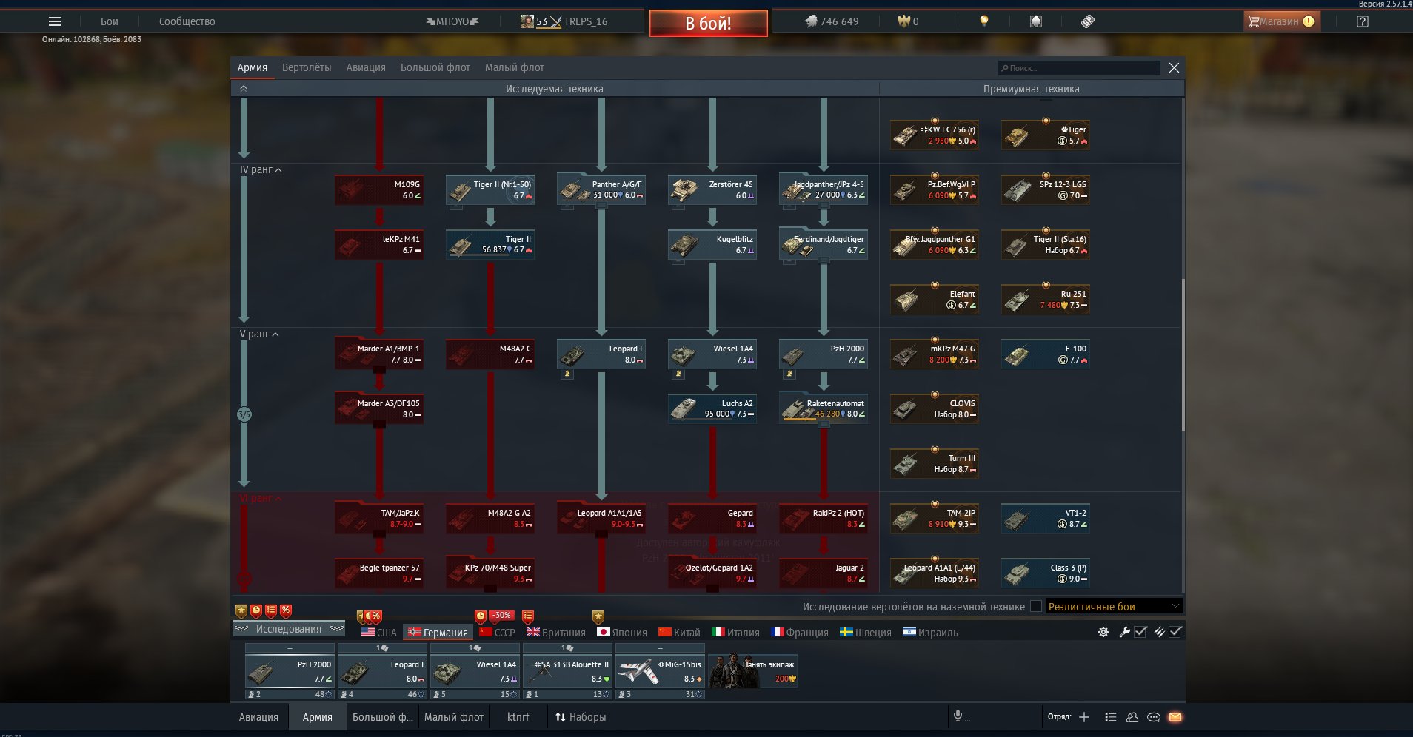Expand the Исследования panel button
Image resolution: width=1413 pixels, height=737 pixels.
289,629
